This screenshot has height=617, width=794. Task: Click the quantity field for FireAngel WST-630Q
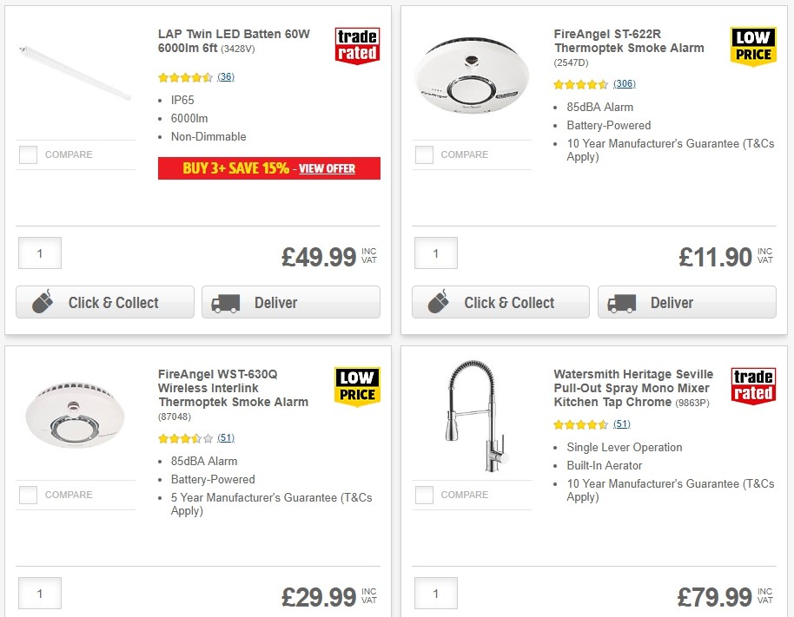(39, 594)
